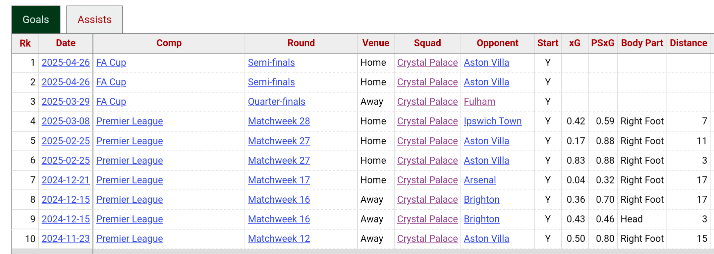Click the Fulham opponent link
Image resolution: width=714 pixels, height=254 pixels.
click(x=479, y=102)
